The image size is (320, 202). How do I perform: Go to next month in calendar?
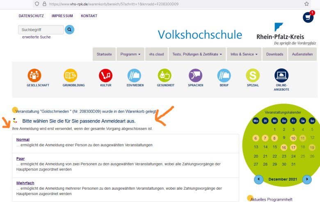(x=307, y=179)
